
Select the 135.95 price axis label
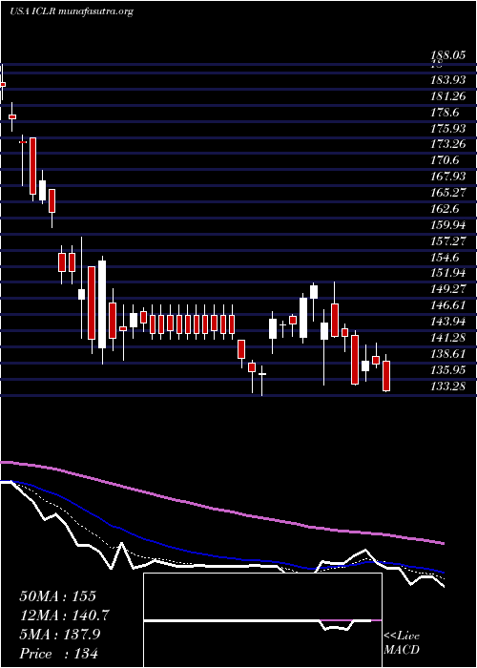pyautogui.click(x=449, y=369)
